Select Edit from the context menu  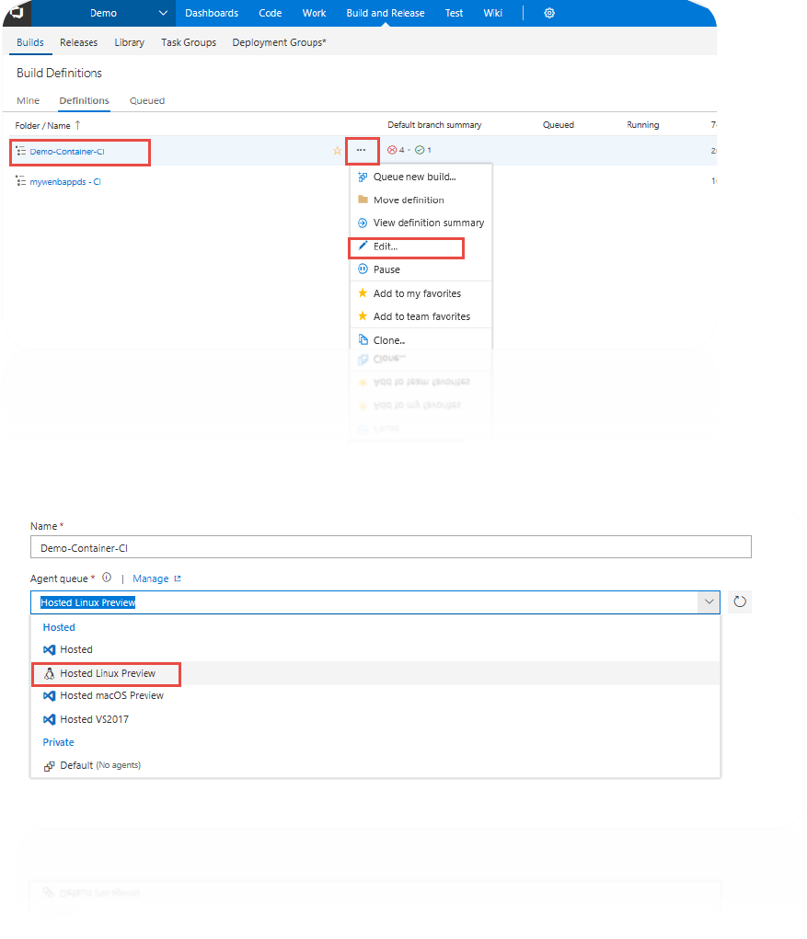pos(386,246)
